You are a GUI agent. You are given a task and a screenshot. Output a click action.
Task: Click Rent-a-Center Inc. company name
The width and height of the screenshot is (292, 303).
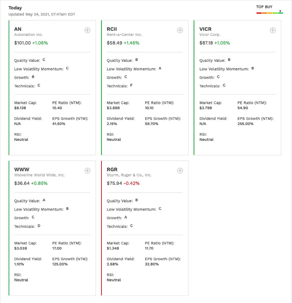click(124, 35)
